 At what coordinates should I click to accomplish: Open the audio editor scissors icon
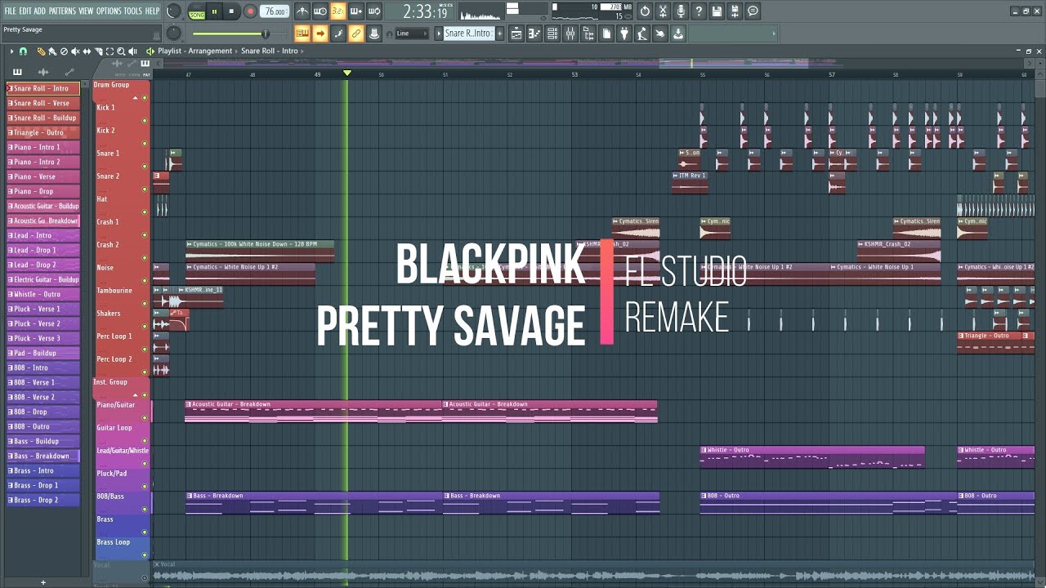[x=663, y=11]
